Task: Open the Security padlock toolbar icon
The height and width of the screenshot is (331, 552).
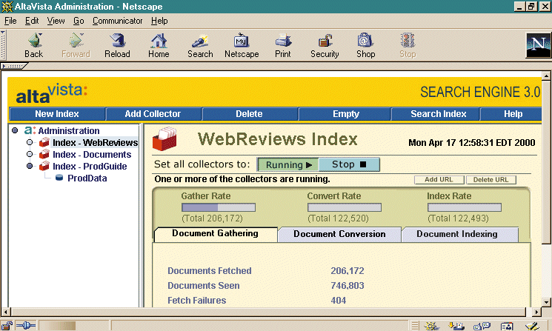Action: tap(325, 41)
